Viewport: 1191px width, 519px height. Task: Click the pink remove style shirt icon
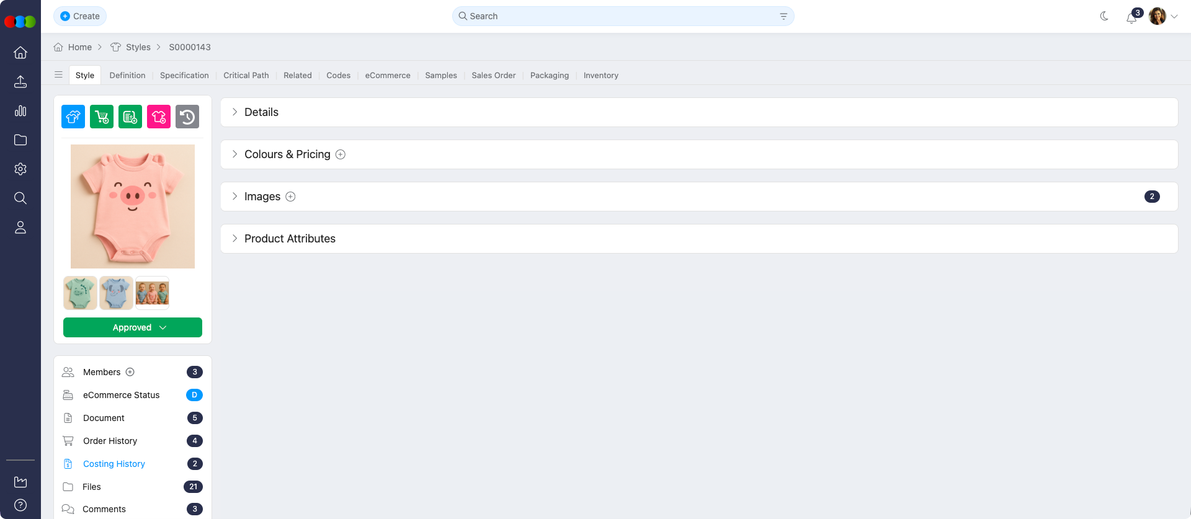[x=159, y=117]
